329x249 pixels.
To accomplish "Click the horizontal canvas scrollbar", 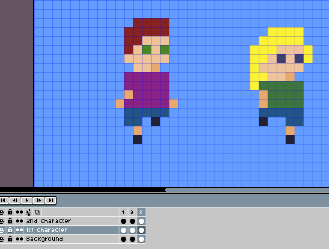I will tap(247, 190).
